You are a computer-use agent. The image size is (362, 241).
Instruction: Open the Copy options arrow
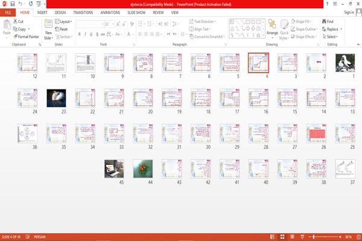(29, 29)
